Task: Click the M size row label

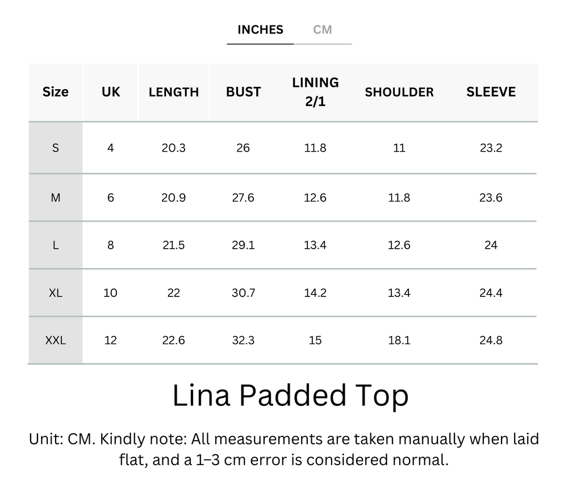Action: pyautogui.click(x=55, y=197)
